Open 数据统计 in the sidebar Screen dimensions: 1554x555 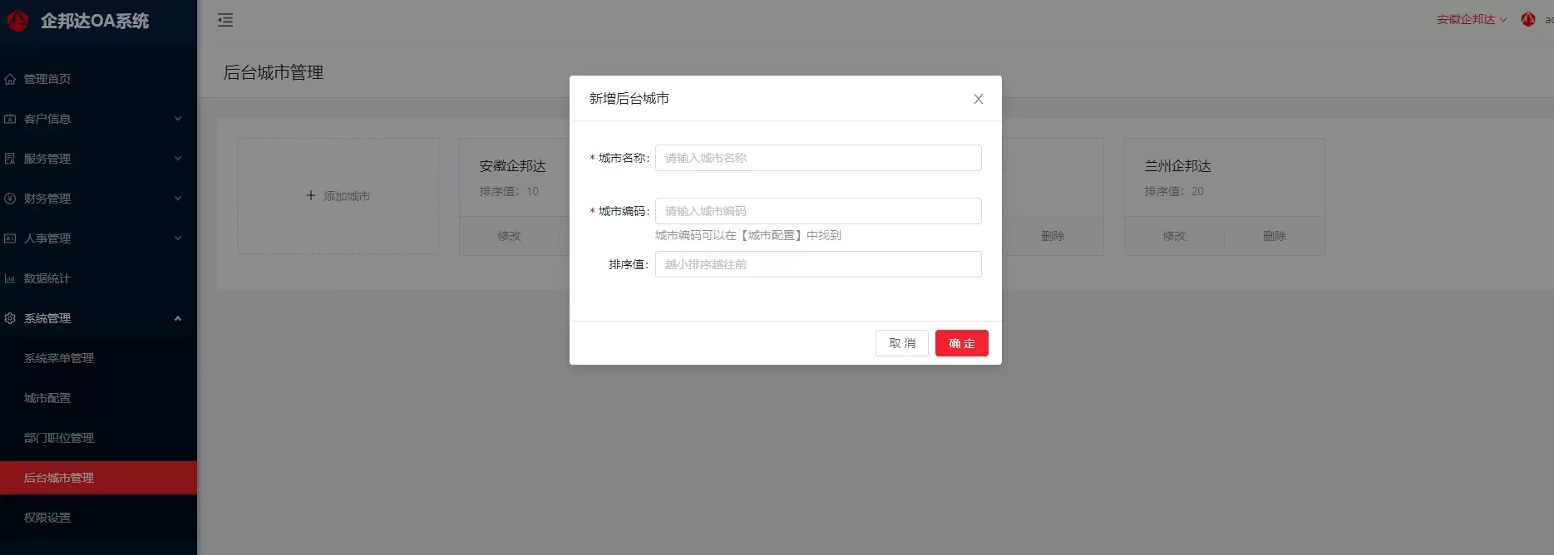(47, 278)
